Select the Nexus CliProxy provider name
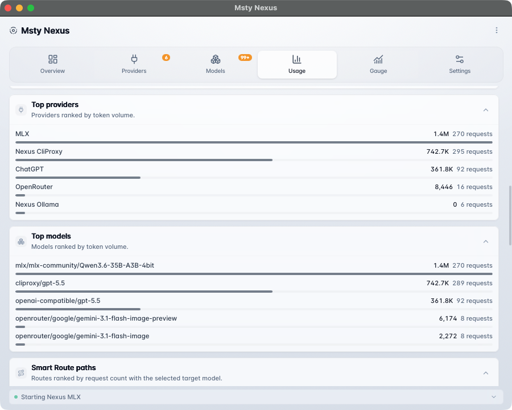 (x=39, y=151)
